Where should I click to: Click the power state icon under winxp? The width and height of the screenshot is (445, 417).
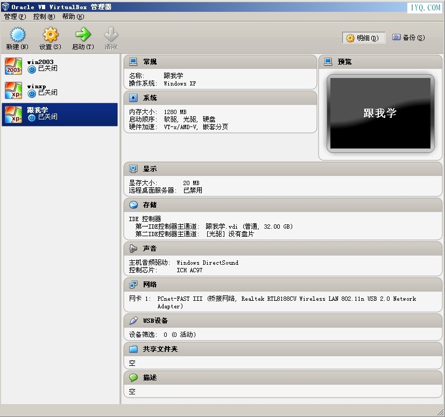[32, 93]
